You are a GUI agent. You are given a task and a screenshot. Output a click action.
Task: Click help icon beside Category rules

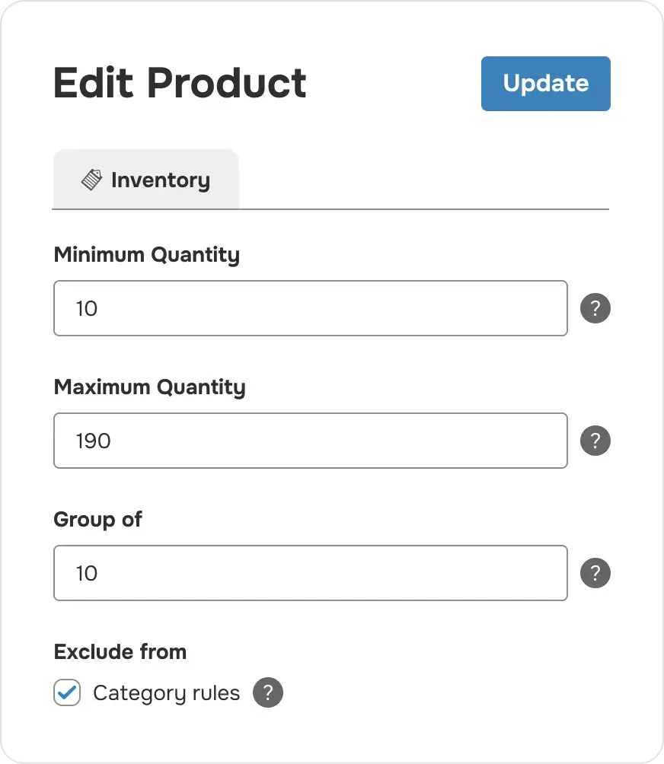pos(268,693)
